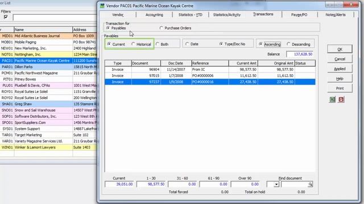Switch to the Accounting tab
This screenshot has width=364, height=204.
click(154, 15)
